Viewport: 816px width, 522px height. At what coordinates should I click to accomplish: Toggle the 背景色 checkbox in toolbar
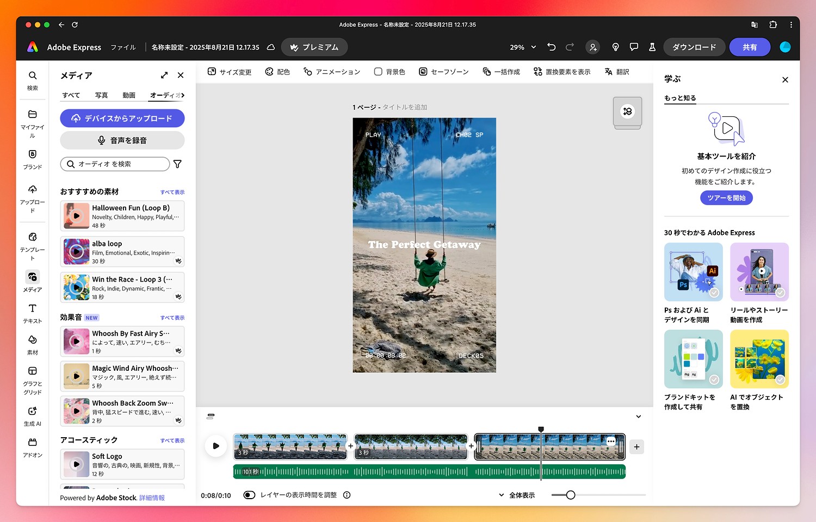tap(378, 72)
